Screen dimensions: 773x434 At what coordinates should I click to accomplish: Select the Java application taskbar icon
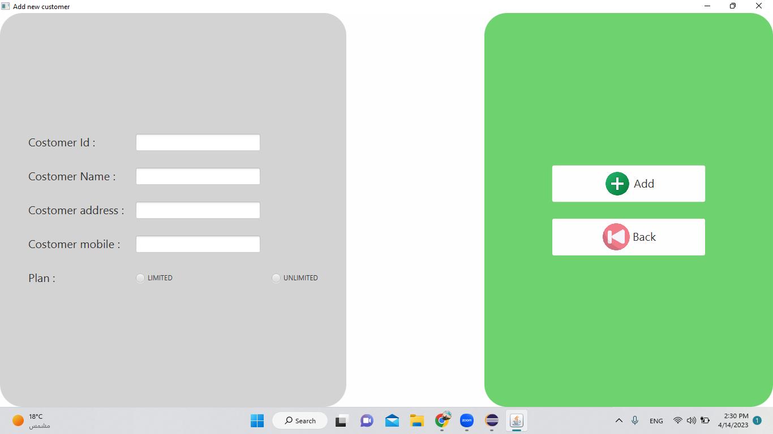click(517, 420)
